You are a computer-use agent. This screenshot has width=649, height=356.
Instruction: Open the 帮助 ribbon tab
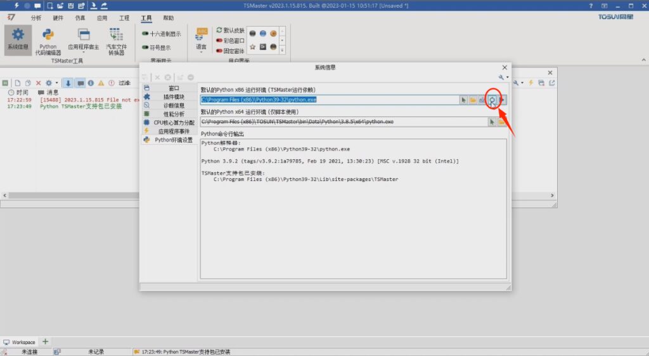point(168,18)
